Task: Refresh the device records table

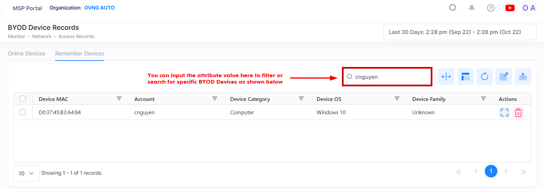Action: tap(484, 77)
